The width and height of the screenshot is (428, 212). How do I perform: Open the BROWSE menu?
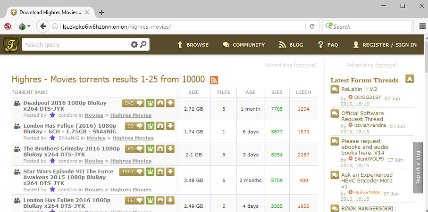coord(193,45)
